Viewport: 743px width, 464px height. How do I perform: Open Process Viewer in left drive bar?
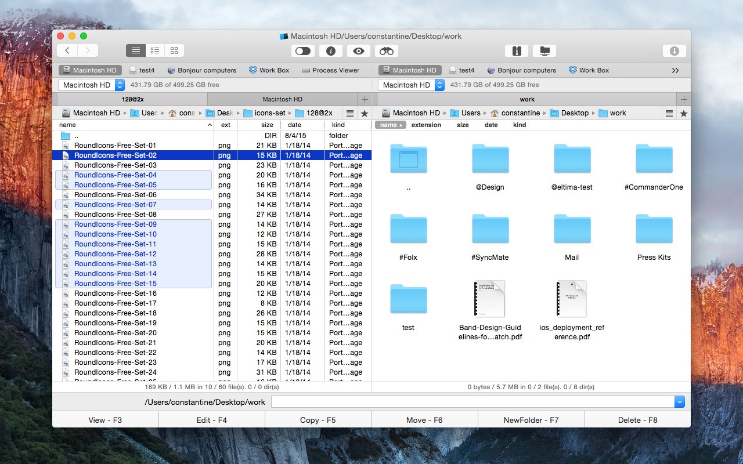click(x=331, y=70)
